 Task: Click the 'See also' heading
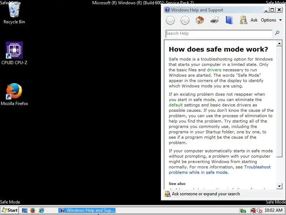(x=177, y=183)
